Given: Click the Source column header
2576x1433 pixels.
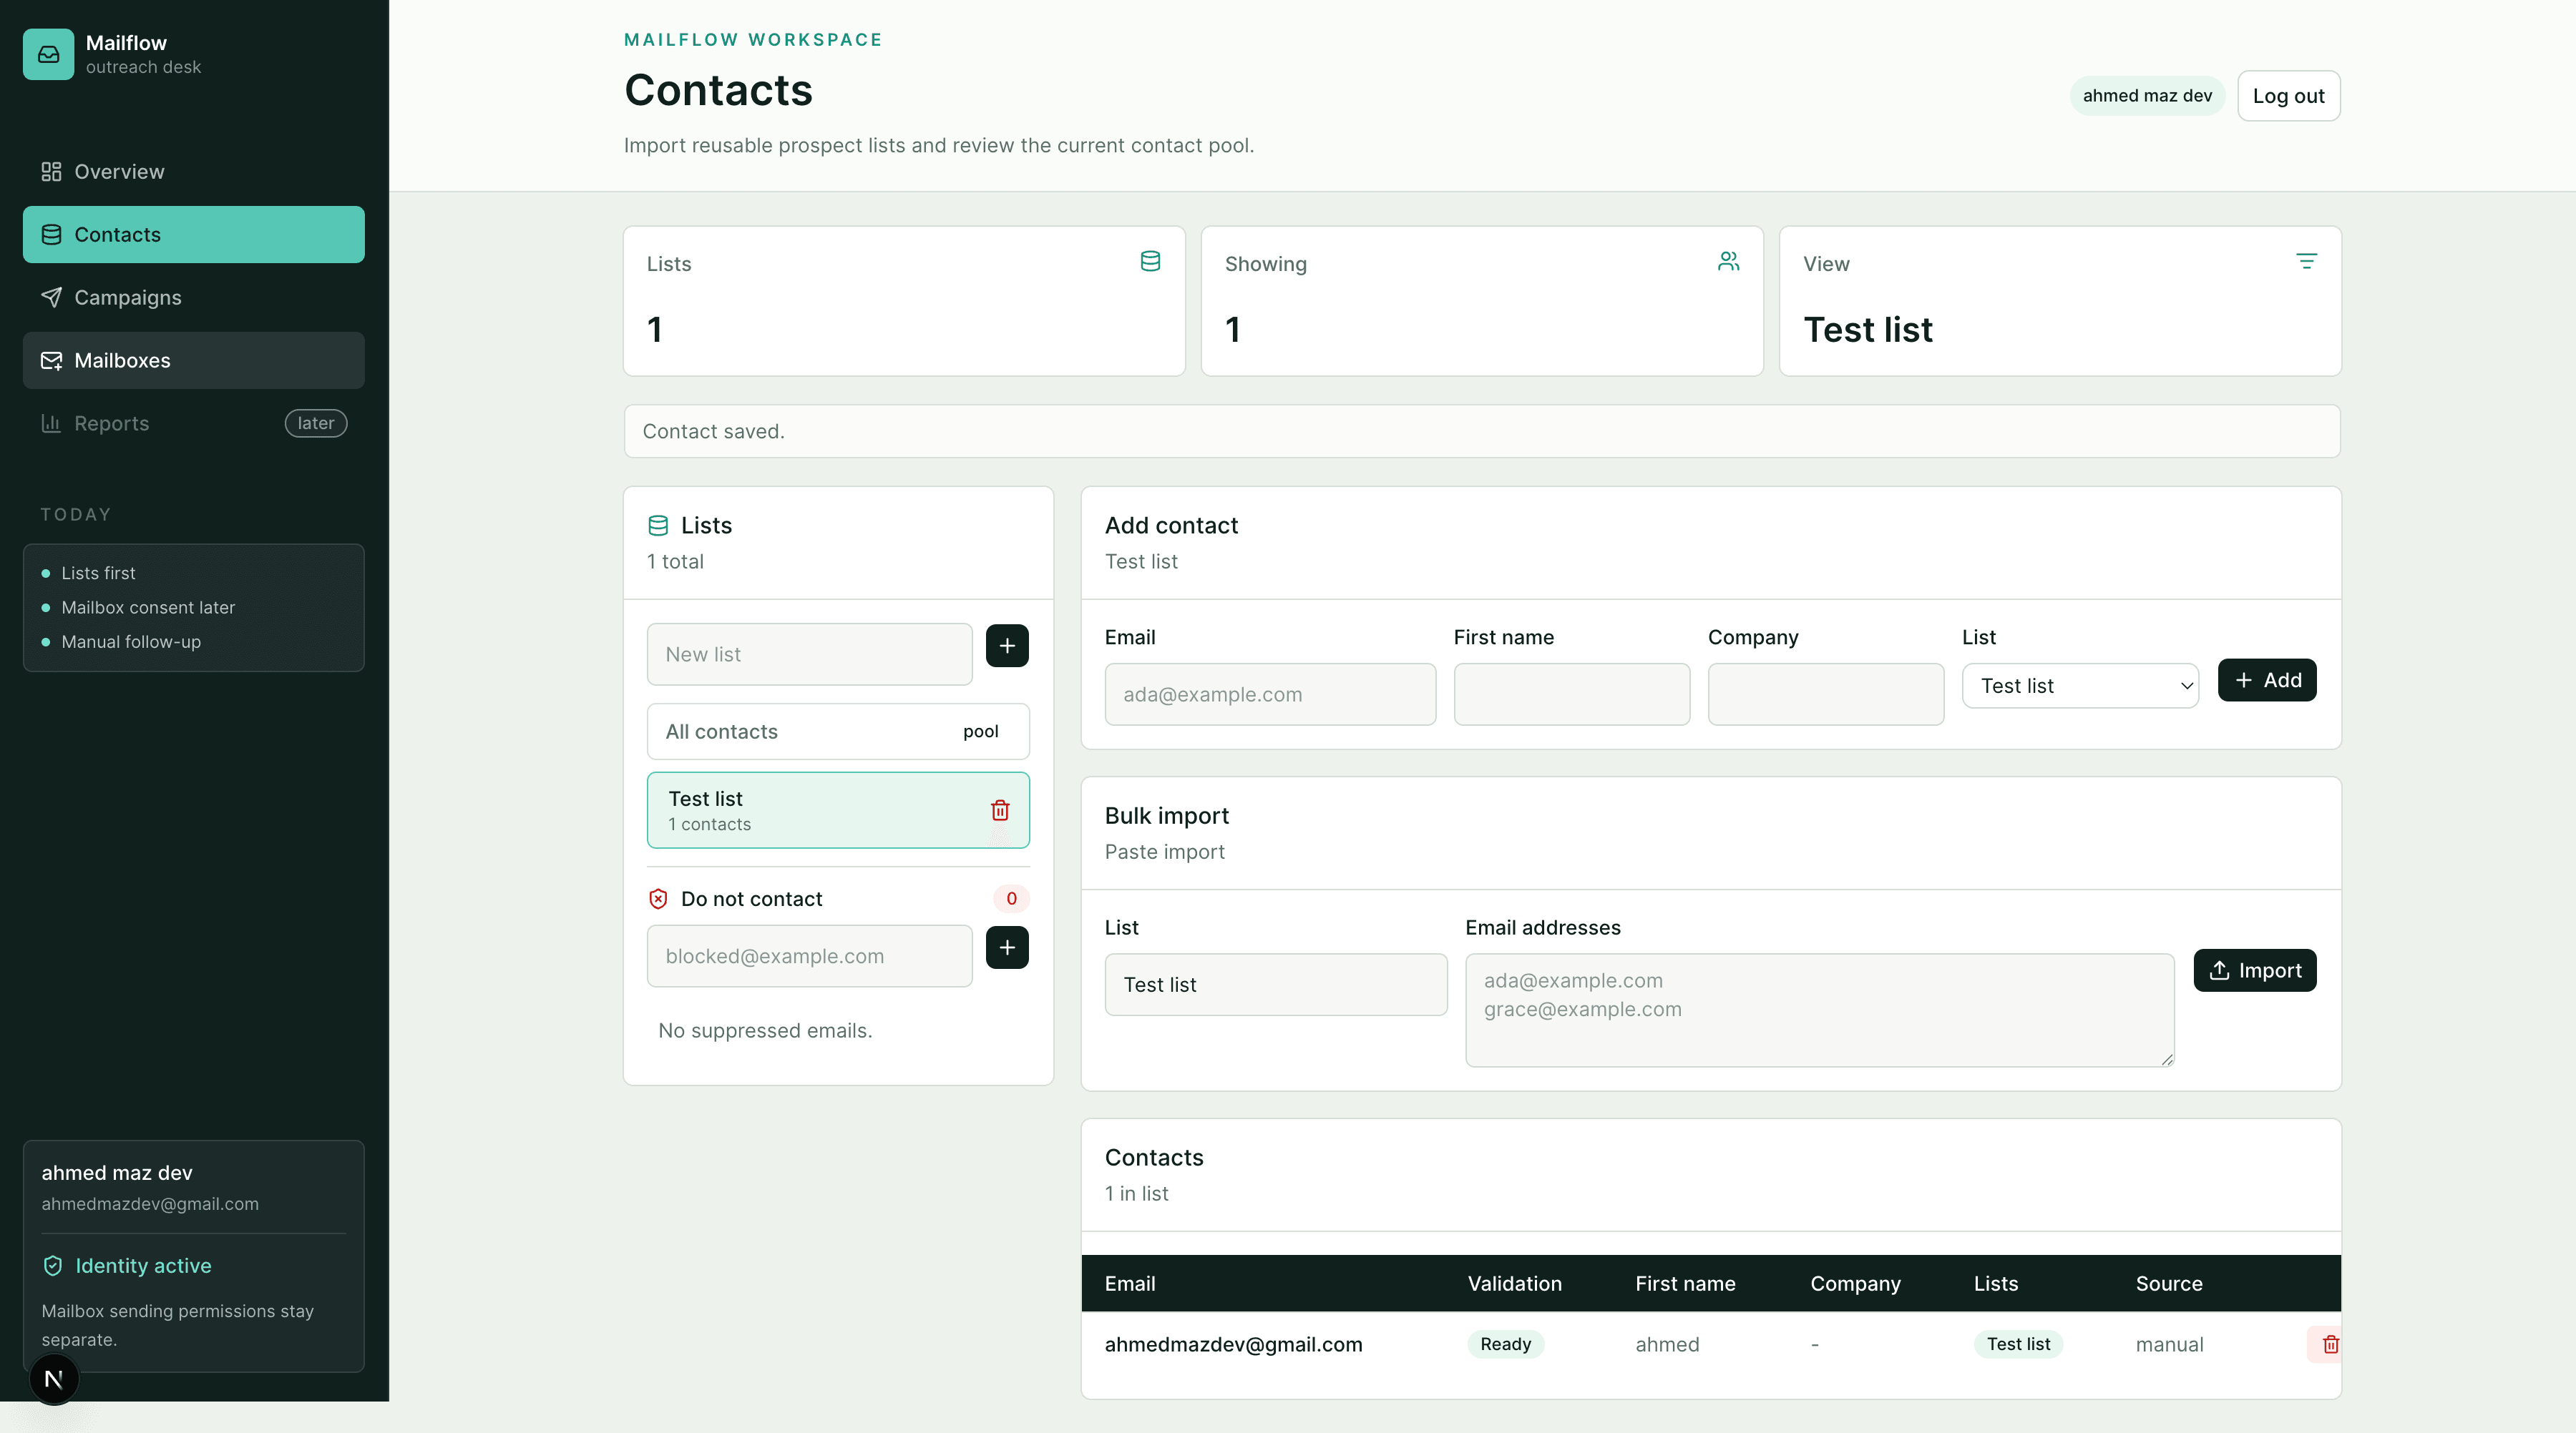Looking at the screenshot, I should point(2169,1284).
